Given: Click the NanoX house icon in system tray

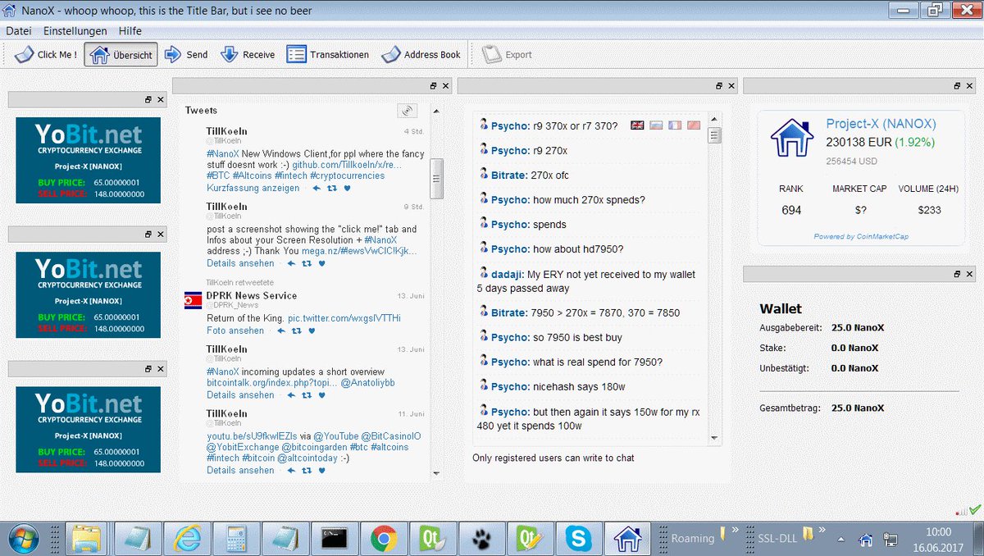Looking at the screenshot, I should point(865,540).
